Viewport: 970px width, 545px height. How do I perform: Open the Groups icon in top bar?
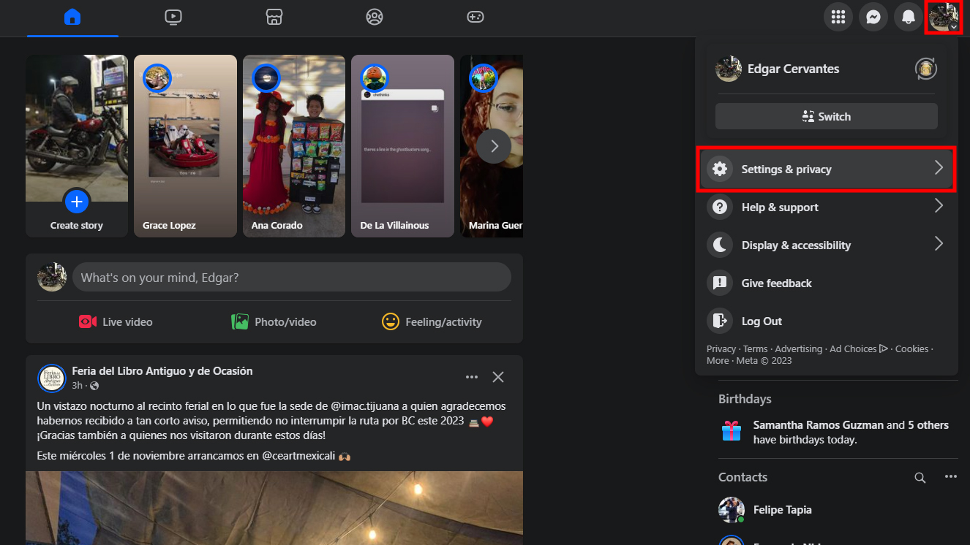375,17
